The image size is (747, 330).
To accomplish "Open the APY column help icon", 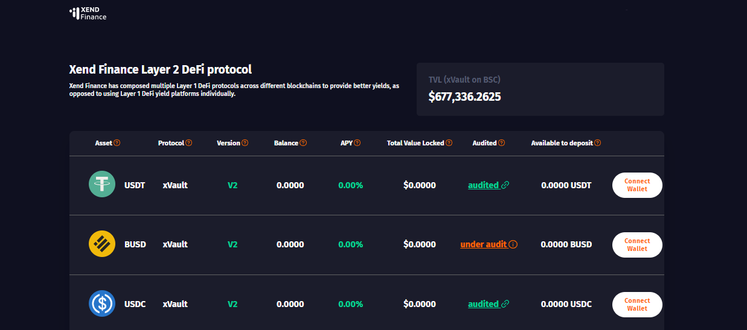I will pos(357,143).
